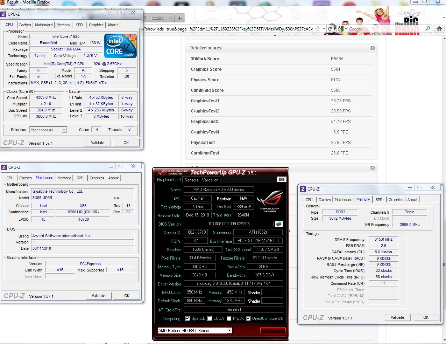Open CPU tab in CPU-Z Memory window
446x344 pixels.
pyautogui.click(x=309, y=200)
